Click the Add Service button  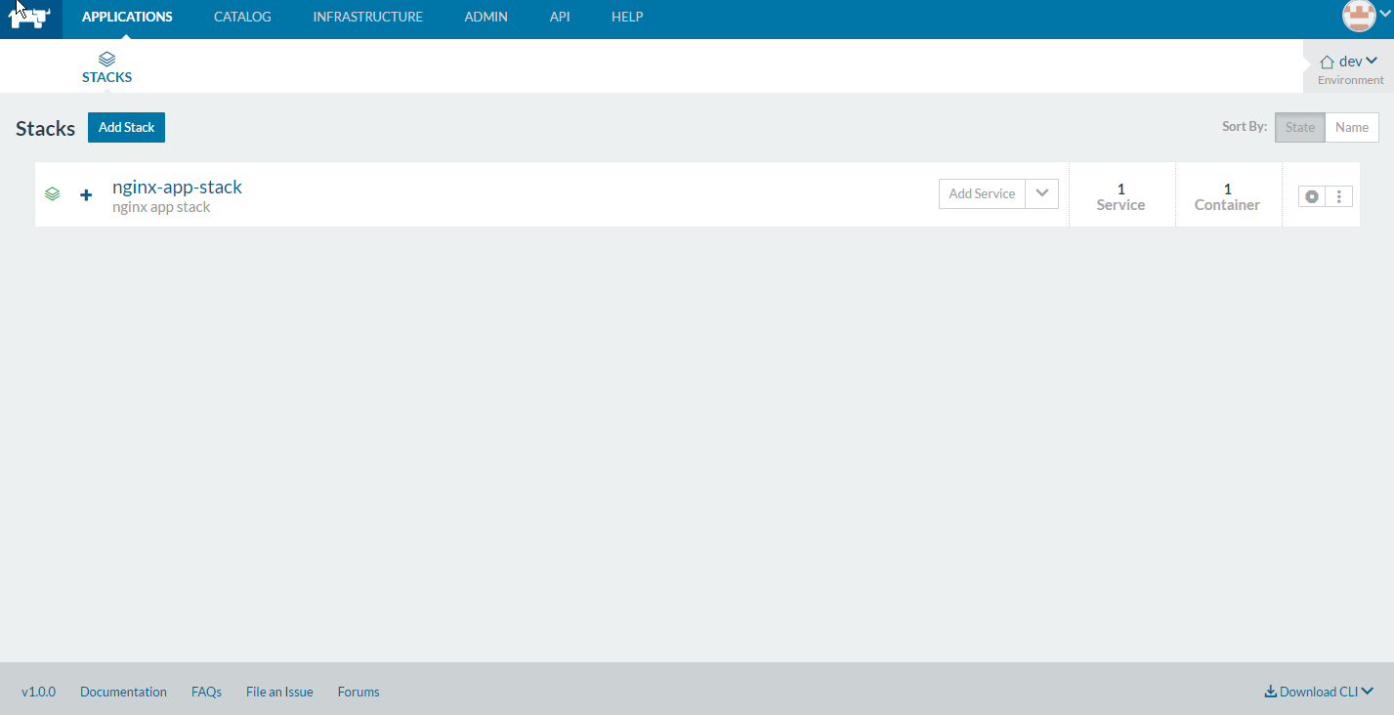pyautogui.click(x=982, y=193)
